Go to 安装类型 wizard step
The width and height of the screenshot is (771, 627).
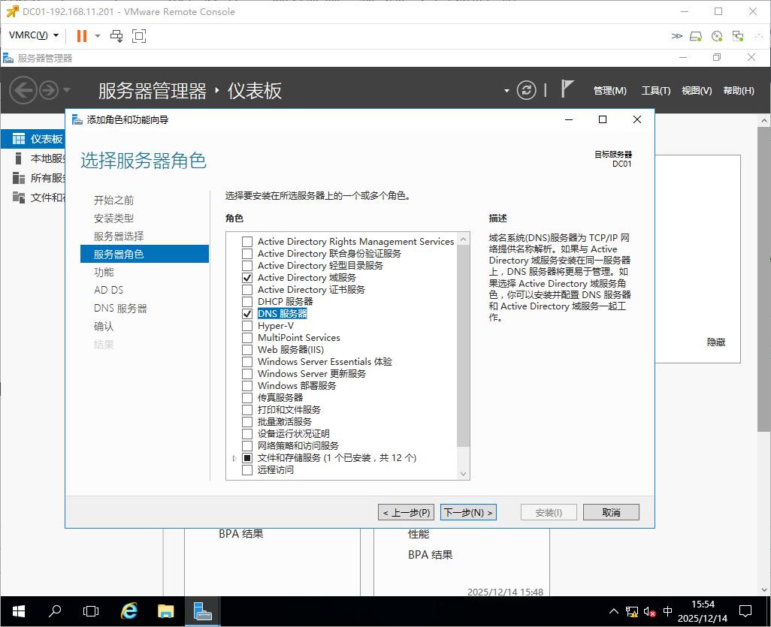point(113,219)
